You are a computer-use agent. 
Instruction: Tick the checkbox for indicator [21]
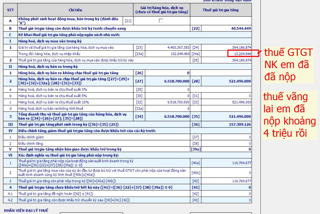point(160,21)
